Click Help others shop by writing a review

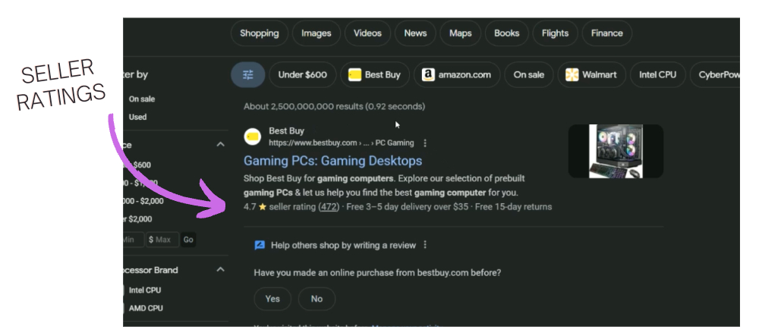pos(343,245)
